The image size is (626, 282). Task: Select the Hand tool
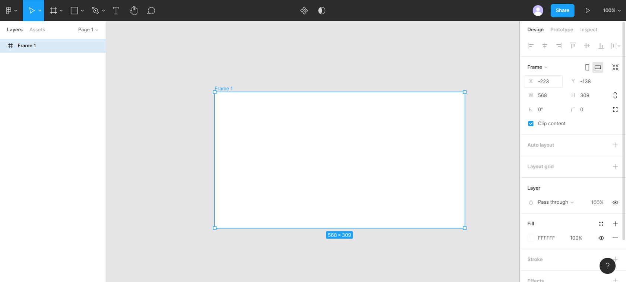[x=133, y=11]
